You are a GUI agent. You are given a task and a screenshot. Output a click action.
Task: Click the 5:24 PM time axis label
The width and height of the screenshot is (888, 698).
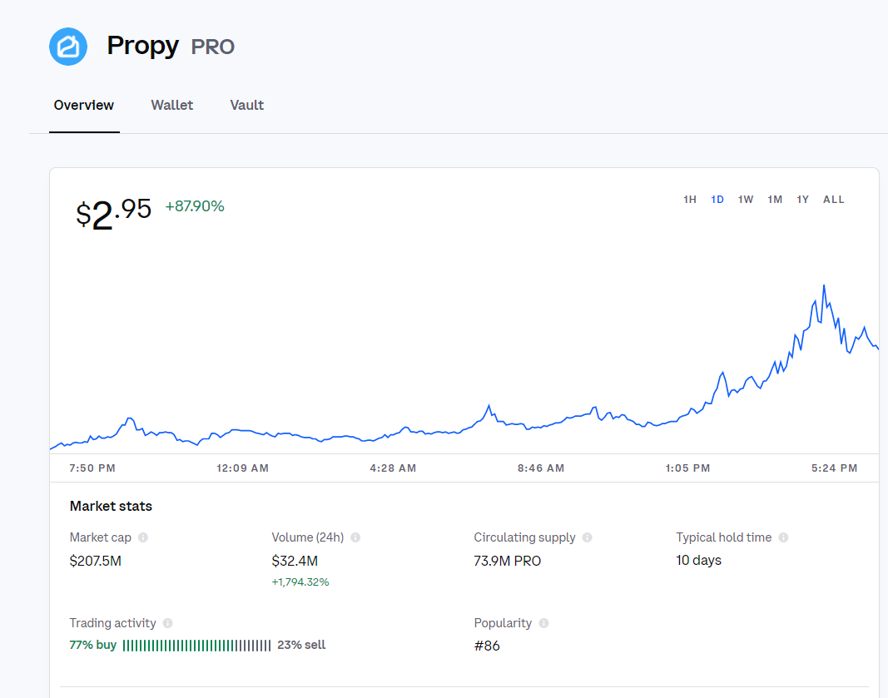point(834,468)
